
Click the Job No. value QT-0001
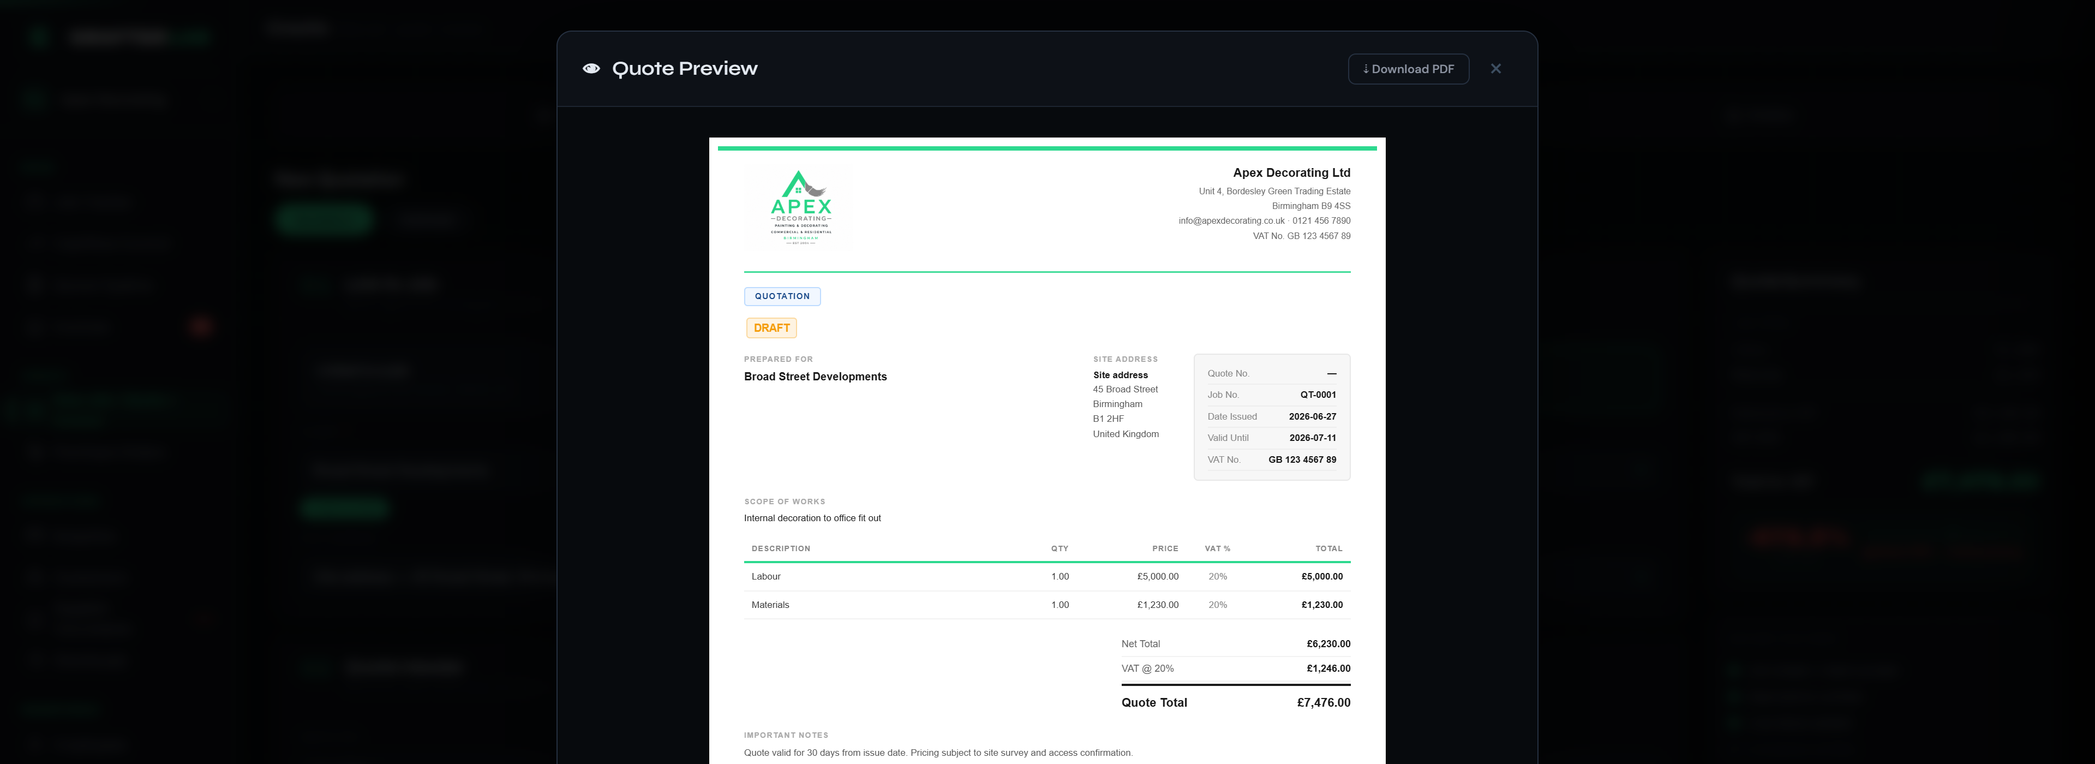pos(1318,395)
